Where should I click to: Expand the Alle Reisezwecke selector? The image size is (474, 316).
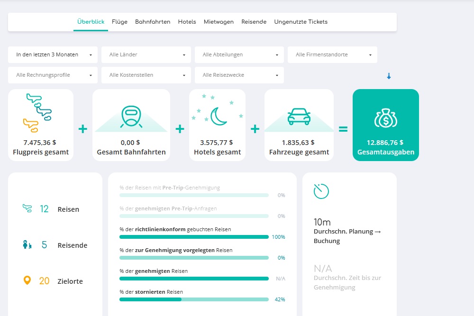pyautogui.click(x=239, y=75)
